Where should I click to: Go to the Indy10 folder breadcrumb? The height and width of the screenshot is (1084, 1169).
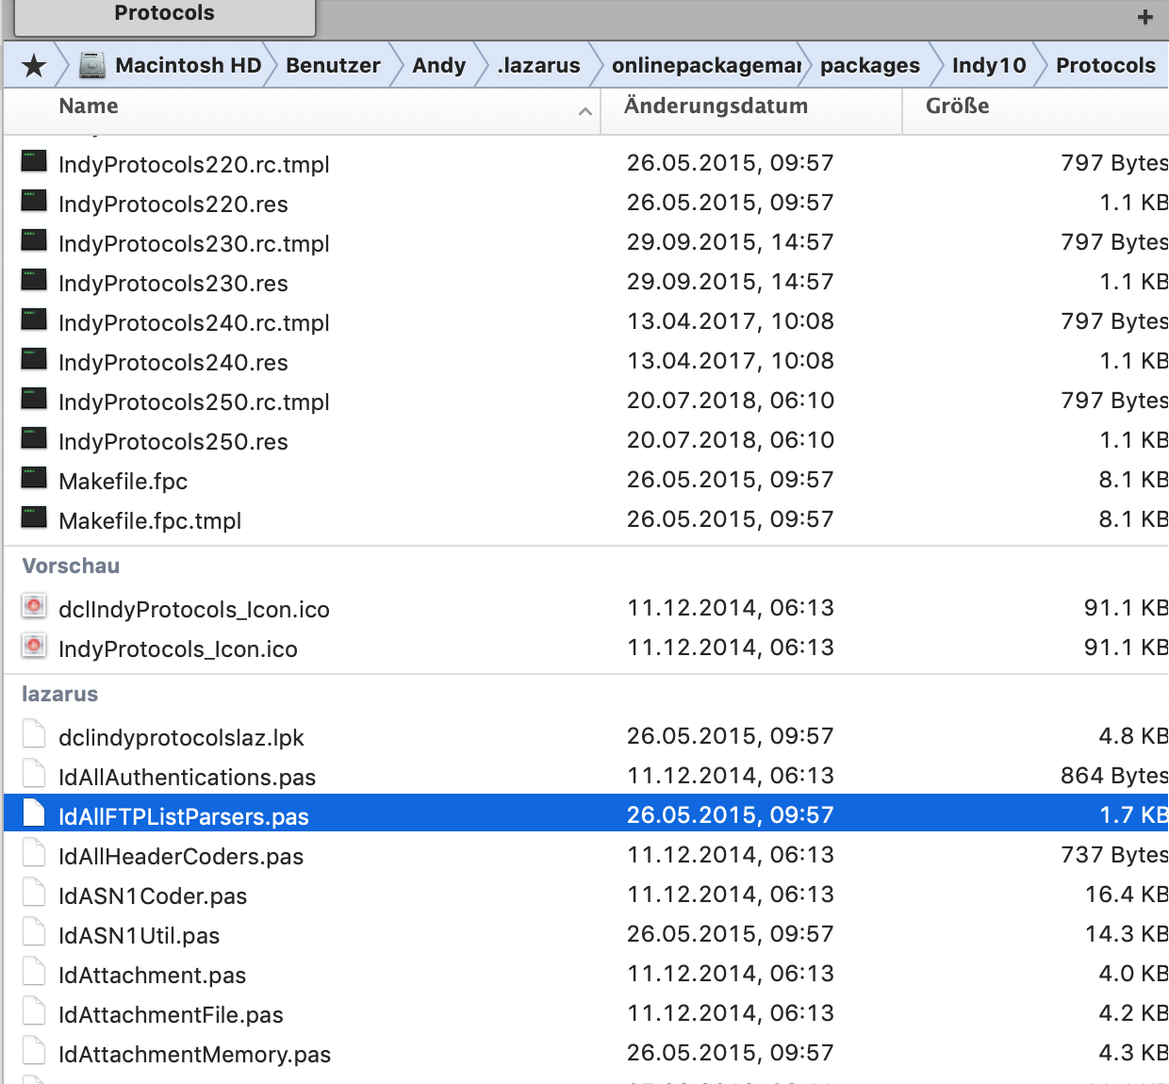tap(988, 66)
